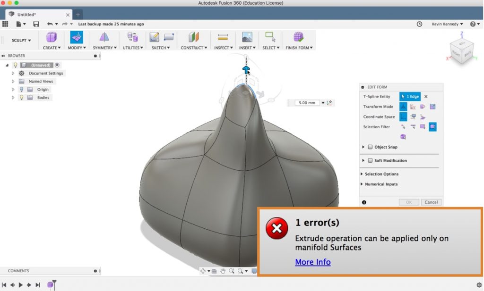This screenshot has width=484, height=291.
Task: Open the Create form tools icon
Action: click(x=52, y=37)
